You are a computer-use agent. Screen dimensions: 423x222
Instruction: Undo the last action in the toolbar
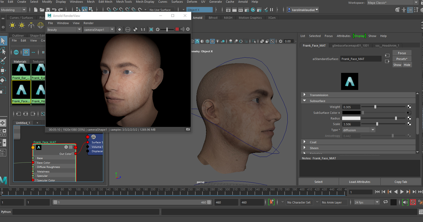pyautogui.click(x=54, y=10)
